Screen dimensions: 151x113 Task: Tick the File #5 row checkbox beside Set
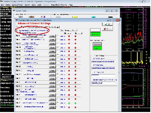pyautogui.click(x=58, y=51)
